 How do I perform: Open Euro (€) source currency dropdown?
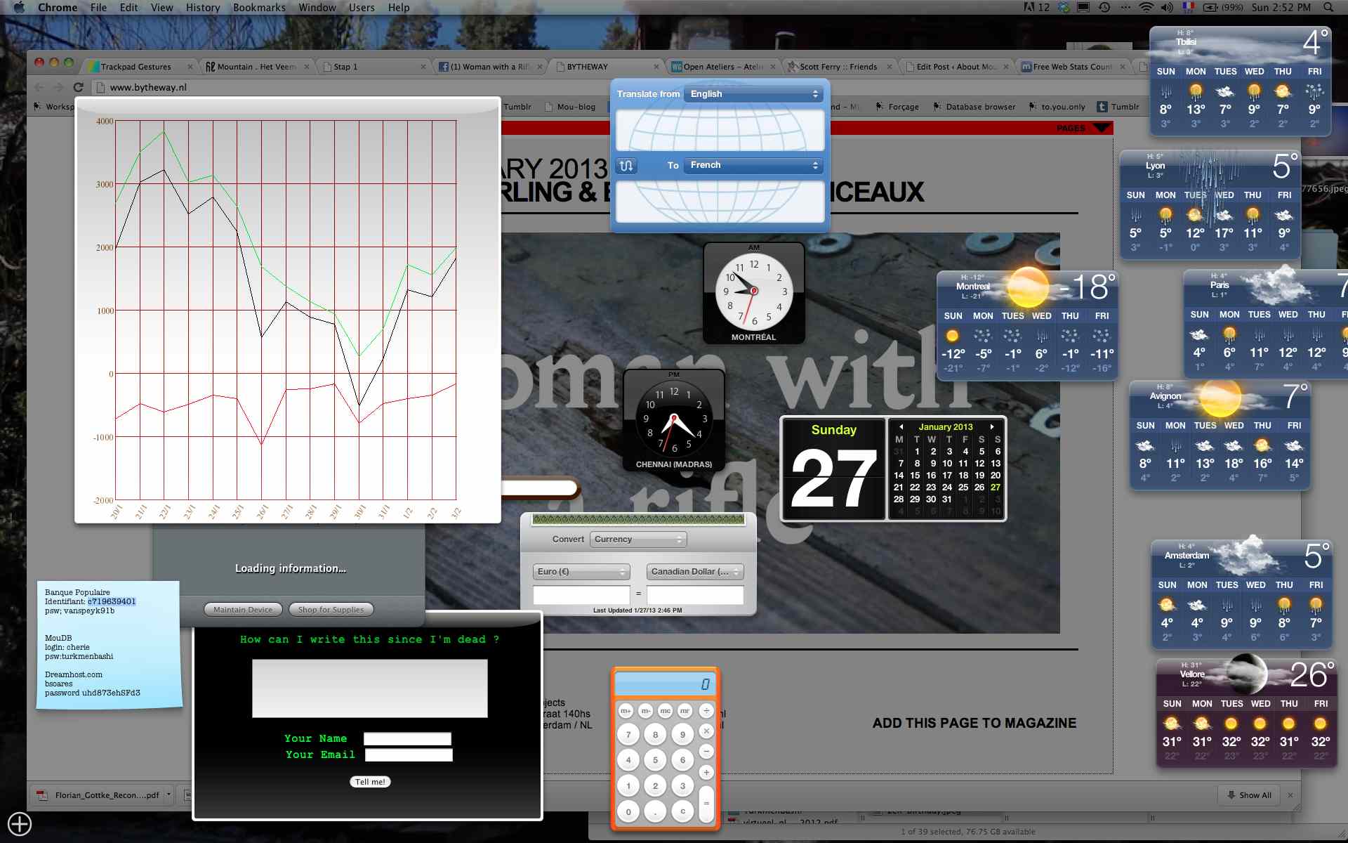[x=581, y=572]
